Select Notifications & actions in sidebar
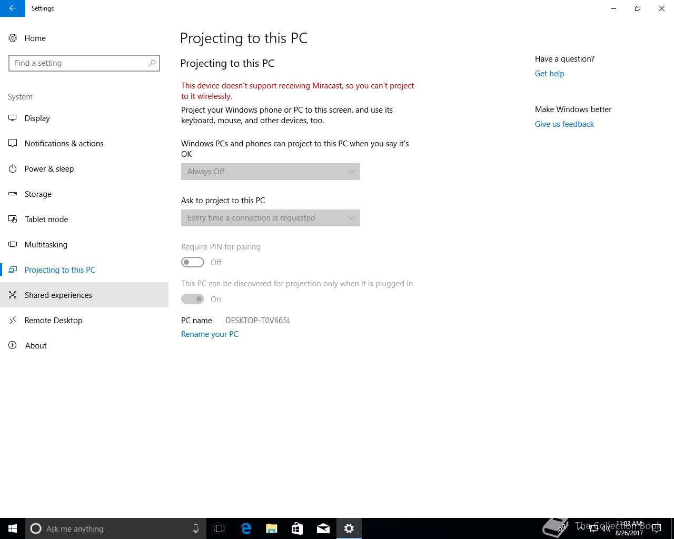 click(84, 143)
